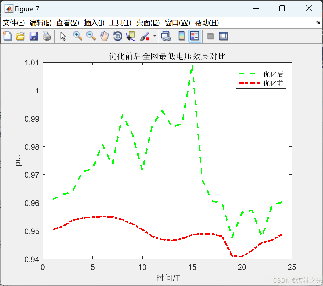
Task: Click the red dash-dot legend line sample
Action: 249,83
